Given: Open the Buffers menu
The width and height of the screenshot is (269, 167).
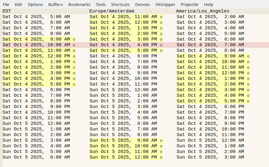Looking at the screenshot, I should [56, 4].
